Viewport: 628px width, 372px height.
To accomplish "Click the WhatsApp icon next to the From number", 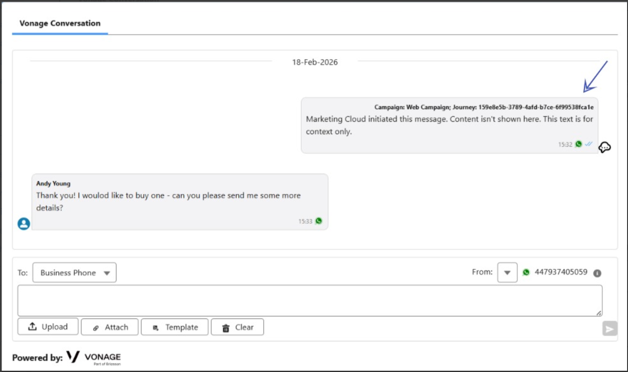I will [526, 272].
